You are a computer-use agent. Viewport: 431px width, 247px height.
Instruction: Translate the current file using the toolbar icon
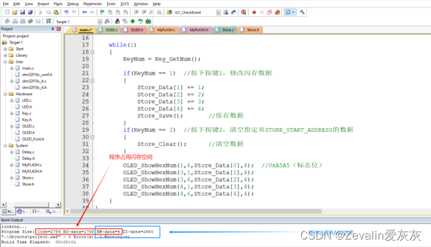[7, 21]
